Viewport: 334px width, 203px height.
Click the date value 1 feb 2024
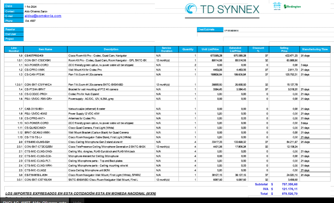(30, 7)
